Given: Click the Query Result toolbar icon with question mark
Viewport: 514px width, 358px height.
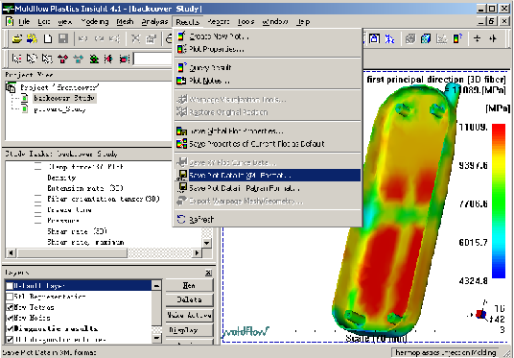Looking at the screenshot, I should (457, 38).
